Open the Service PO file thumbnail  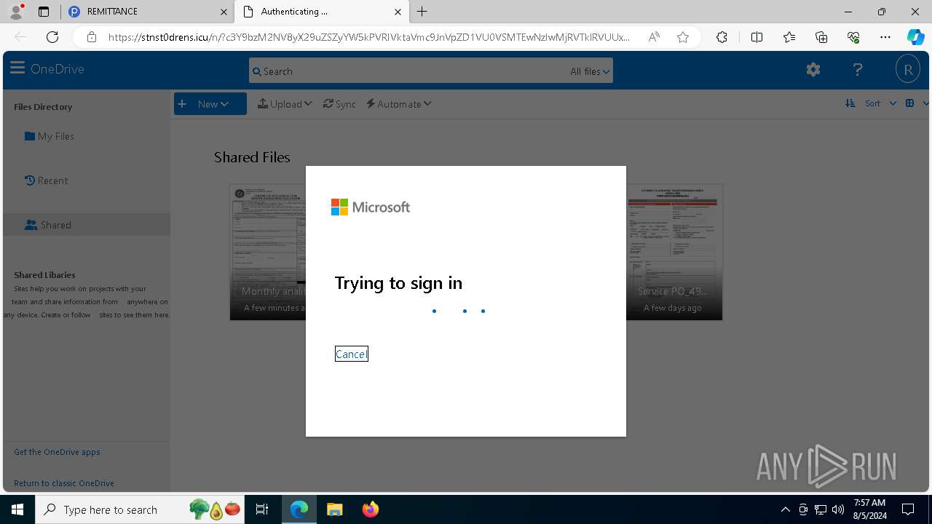[674, 252]
